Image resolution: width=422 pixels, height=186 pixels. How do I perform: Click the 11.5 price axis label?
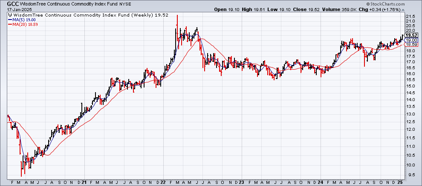tap(410, 138)
